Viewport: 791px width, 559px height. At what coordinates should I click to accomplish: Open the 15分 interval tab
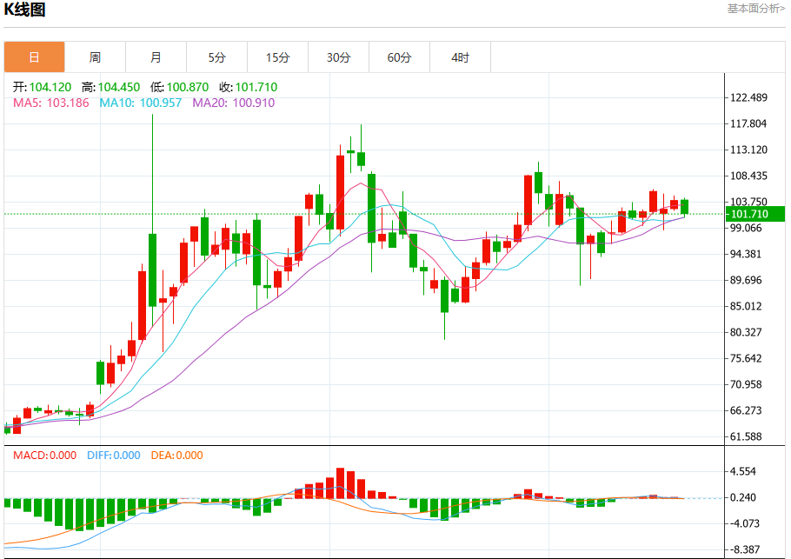click(x=278, y=57)
